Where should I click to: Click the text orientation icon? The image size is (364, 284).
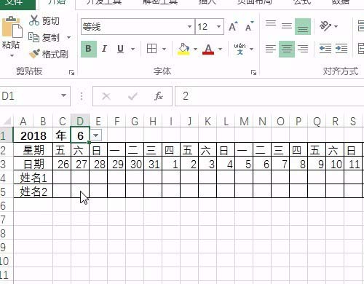pos(325,25)
